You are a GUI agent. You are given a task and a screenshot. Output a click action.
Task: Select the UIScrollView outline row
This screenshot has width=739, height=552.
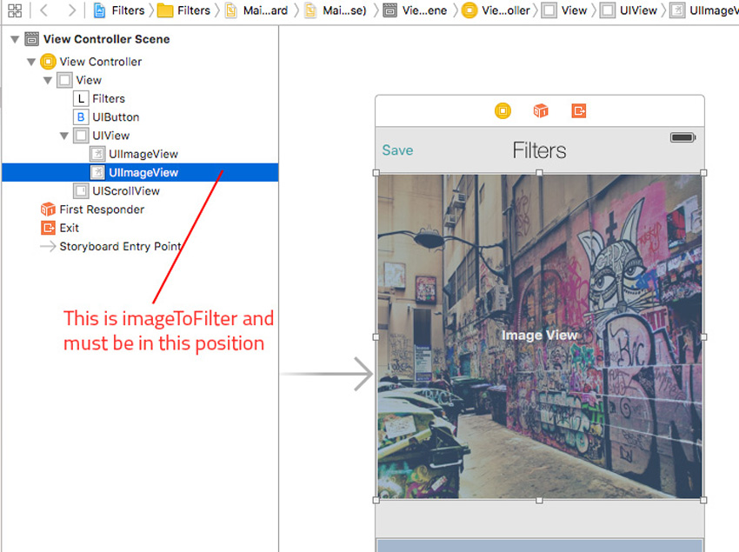pos(140,191)
